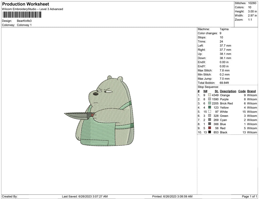The height and width of the screenshot is (199, 259).
Task: Click the Last Saved timestamp in footer
Action: (85, 196)
